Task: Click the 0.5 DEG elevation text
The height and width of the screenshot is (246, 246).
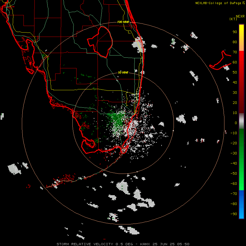Action: (124, 244)
